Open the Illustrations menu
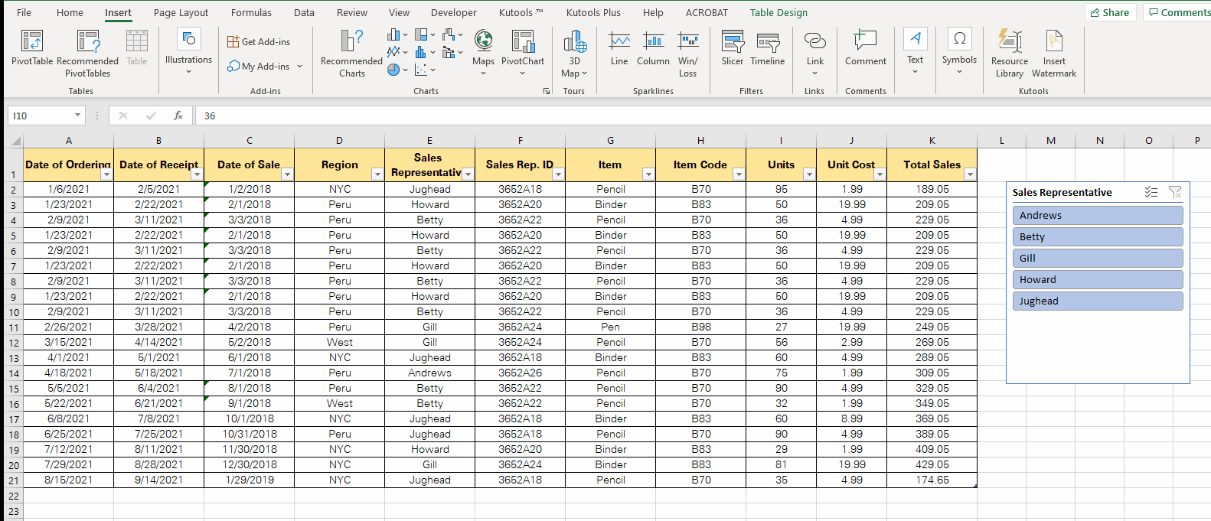 click(188, 52)
